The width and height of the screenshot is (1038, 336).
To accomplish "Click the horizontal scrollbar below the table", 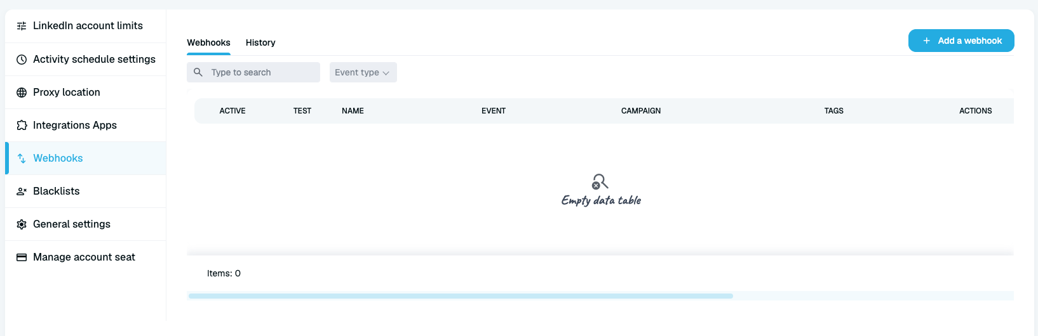I will [461, 296].
